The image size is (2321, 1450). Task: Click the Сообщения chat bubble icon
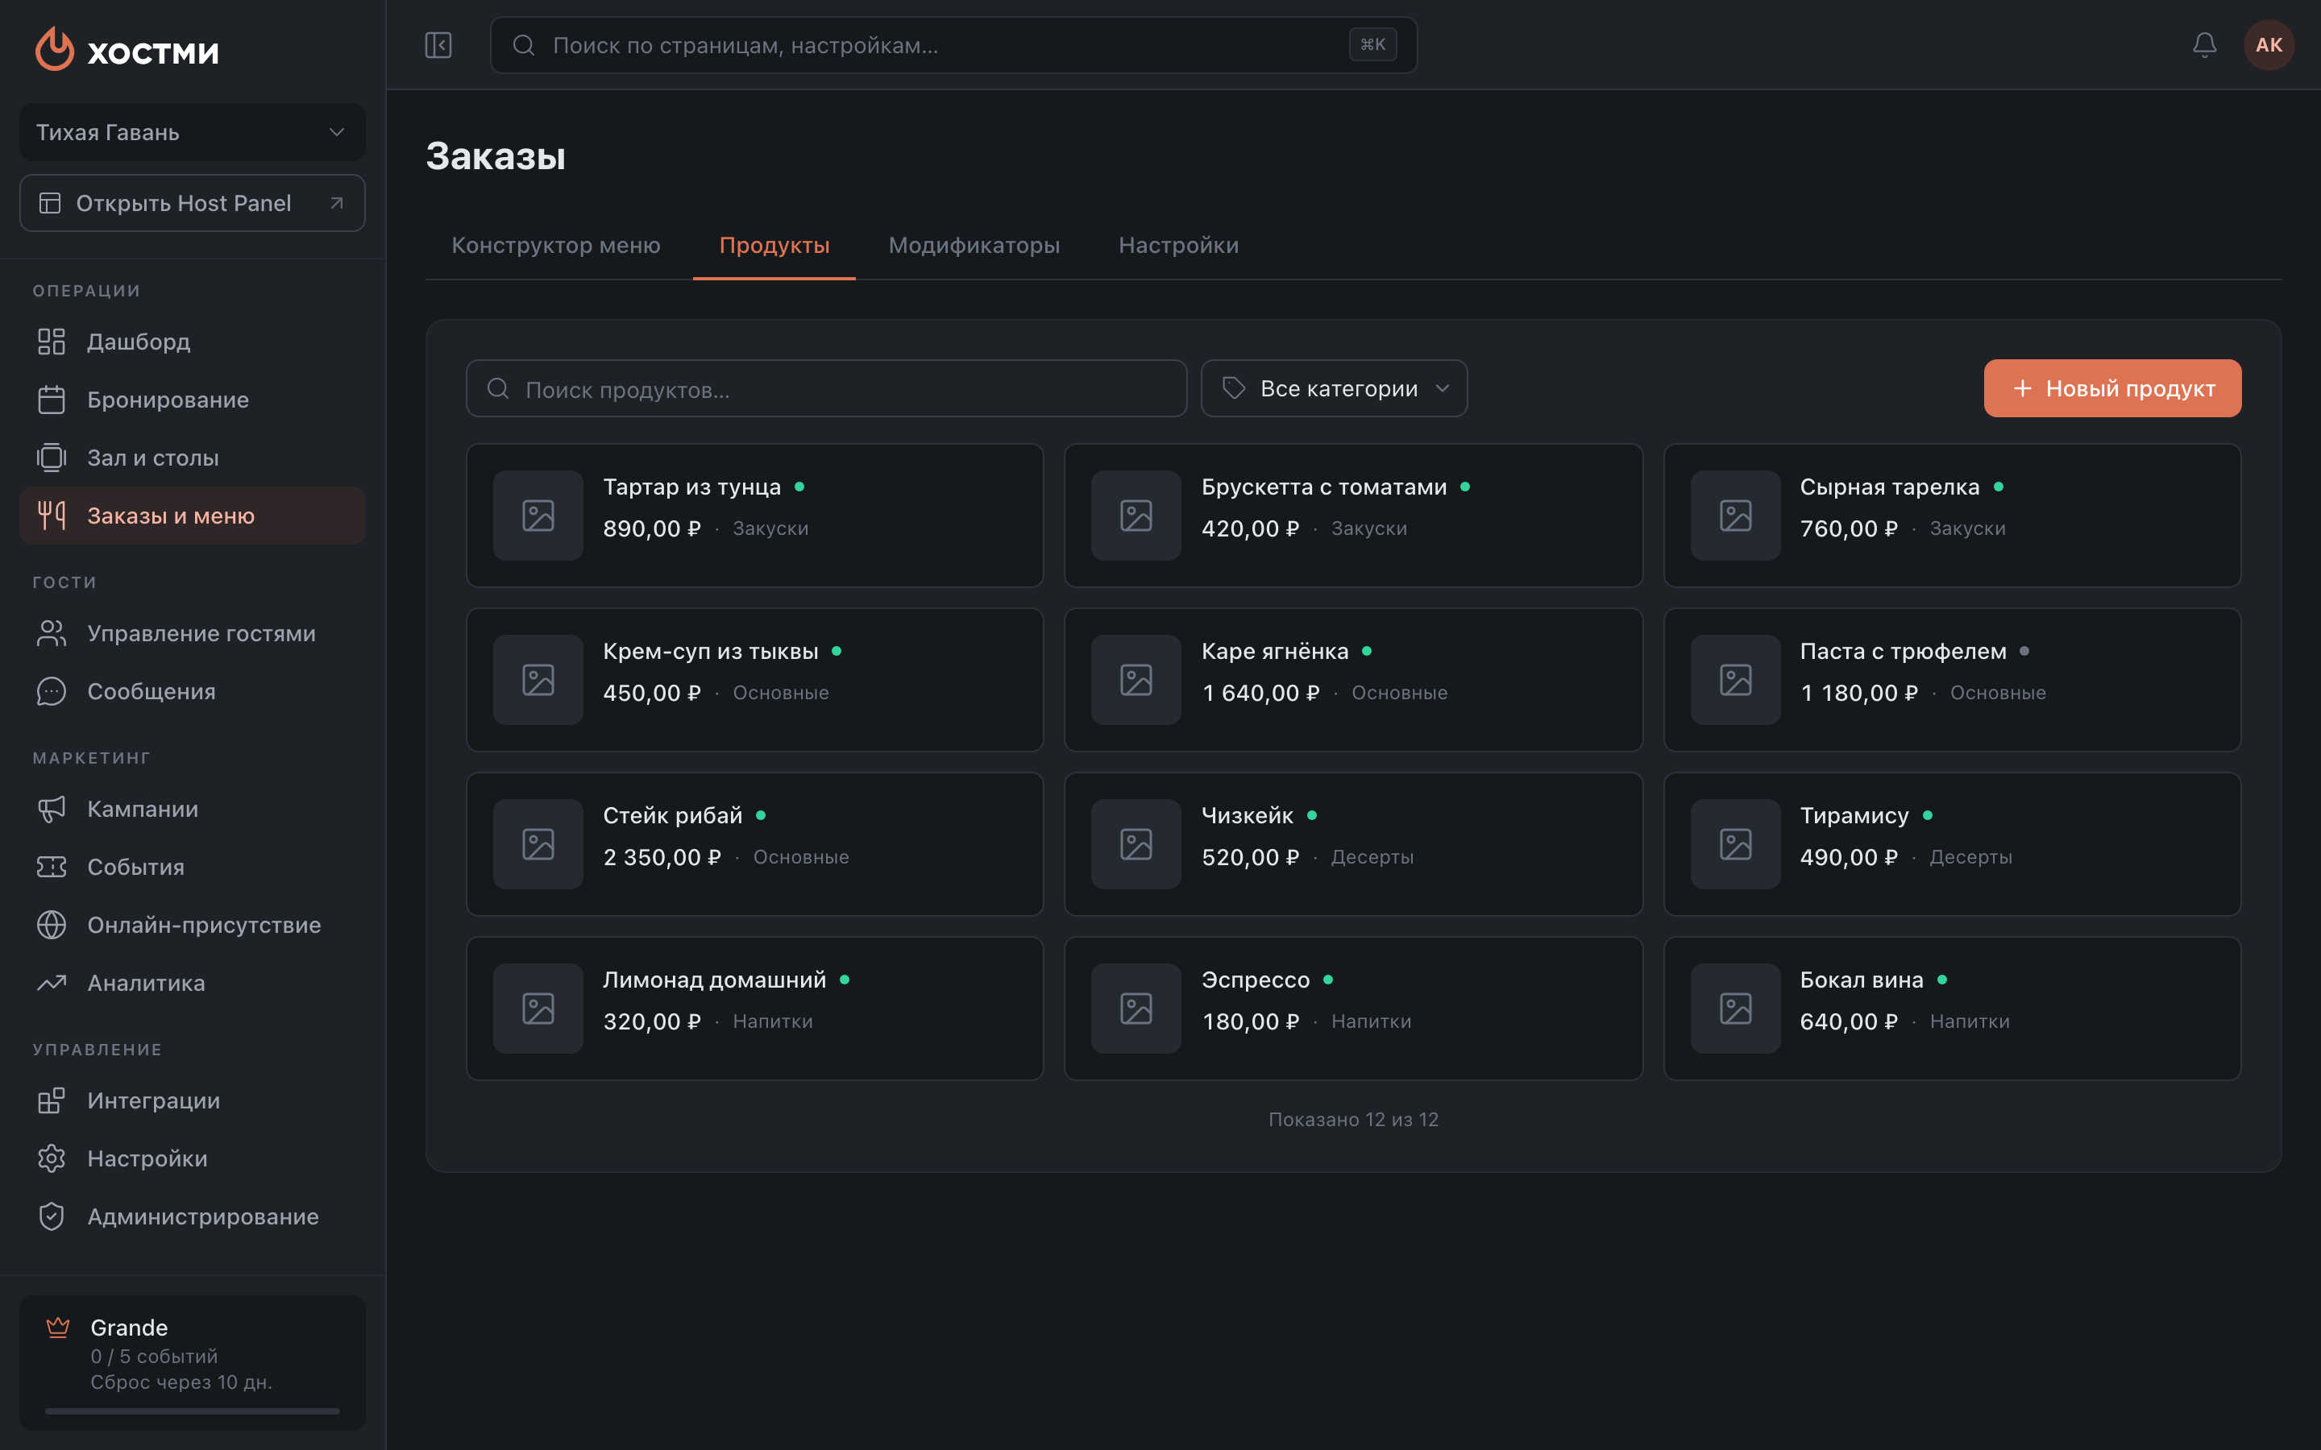pyautogui.click(x=52, y=691)
